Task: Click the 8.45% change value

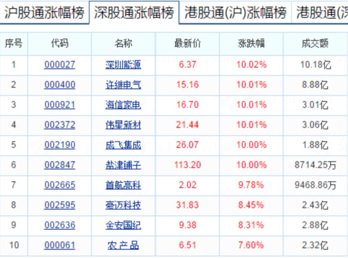Action: pyautogui.click(x=251, y=205)
